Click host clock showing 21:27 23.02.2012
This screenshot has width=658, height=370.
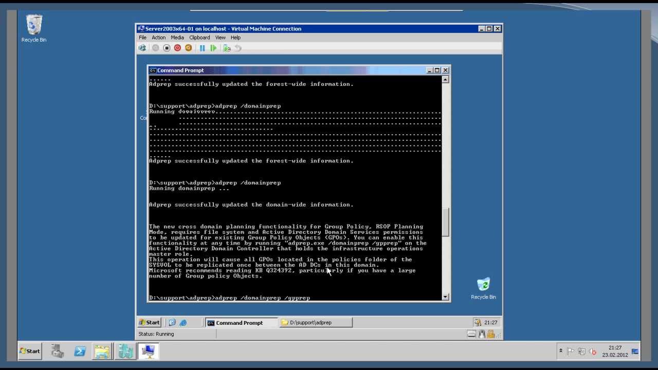coord(615,351)
